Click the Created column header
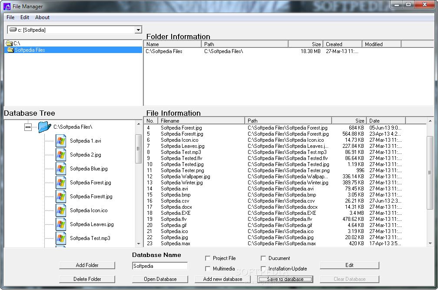 pos(342,44)
